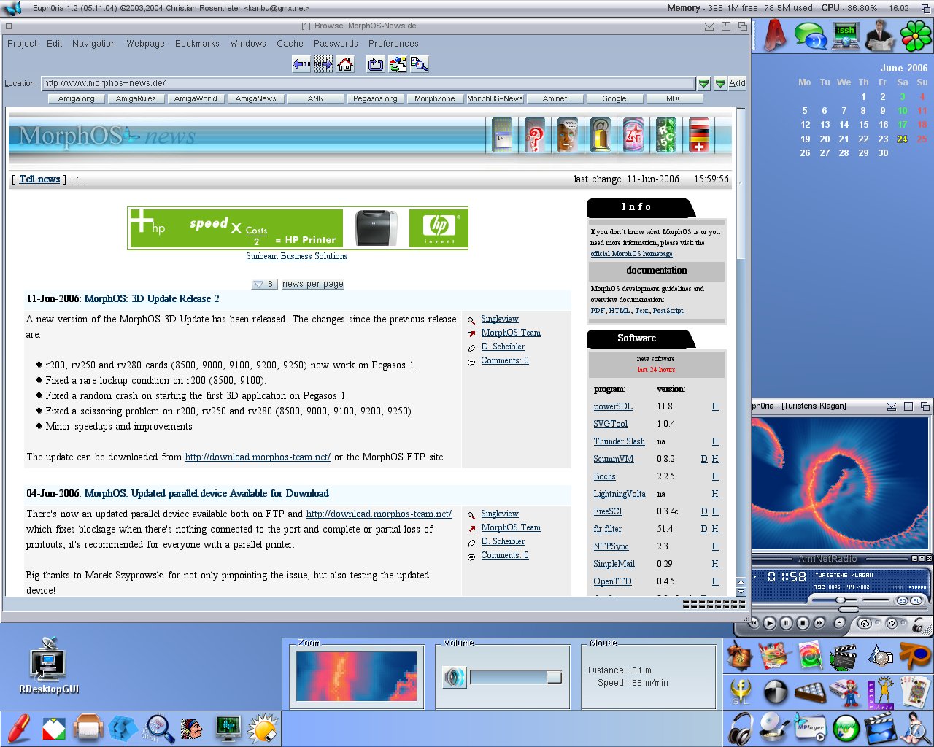This screenshot has width=934, height=747.
Task: Open the Bookmarks menu
Action: [x=197, y=43]
